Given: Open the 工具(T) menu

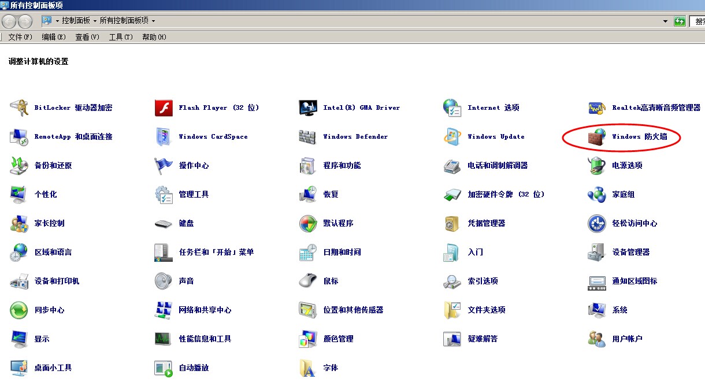Looking at the screenshot, I should tap(121, 37).
